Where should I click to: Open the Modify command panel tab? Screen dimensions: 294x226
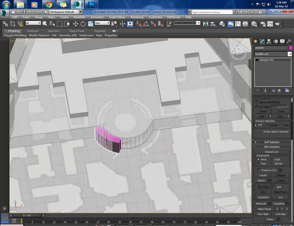pyautogui.click(x=262, y=41)
